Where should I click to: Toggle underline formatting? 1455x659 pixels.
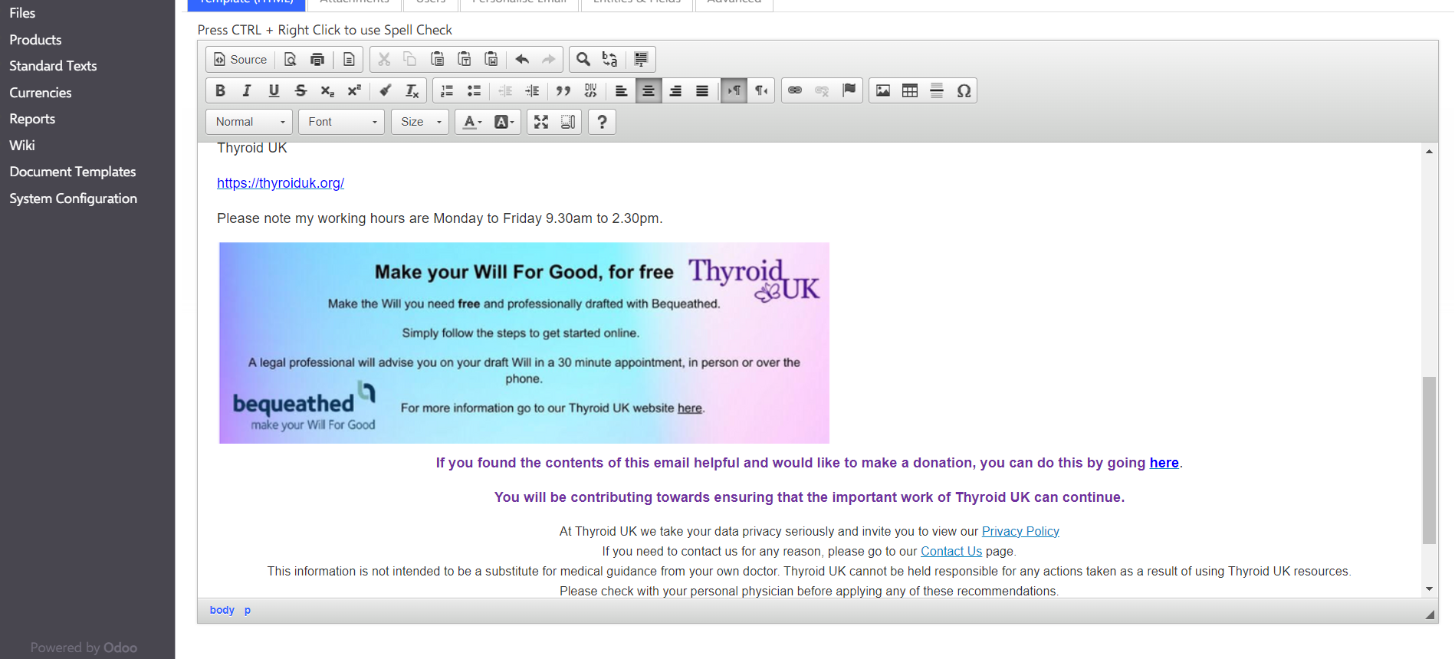274,90
